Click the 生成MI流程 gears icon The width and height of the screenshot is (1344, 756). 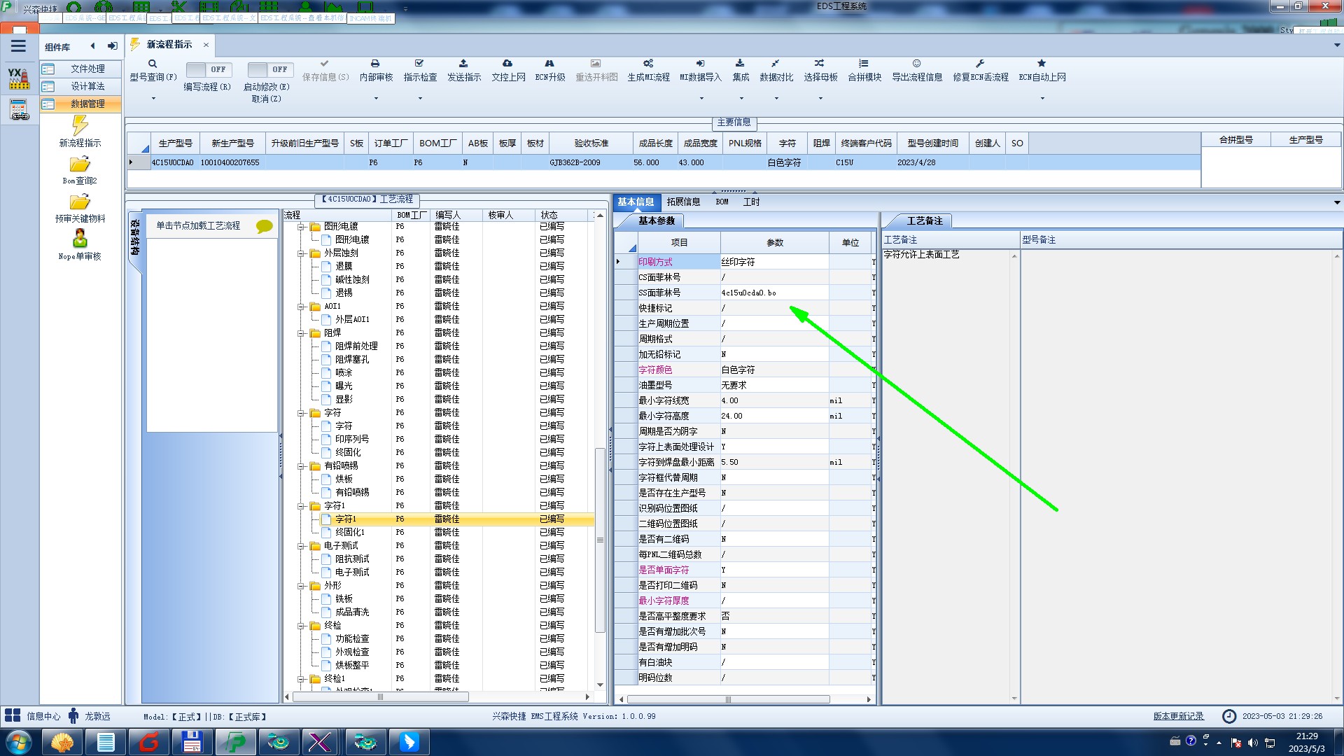[x=648, y=64]
